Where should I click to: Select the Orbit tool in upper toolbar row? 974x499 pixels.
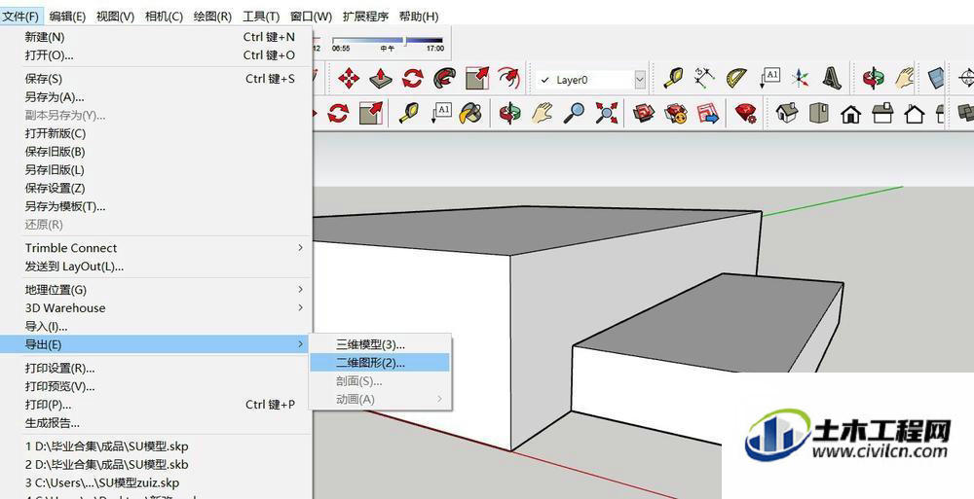click(874, 78)
